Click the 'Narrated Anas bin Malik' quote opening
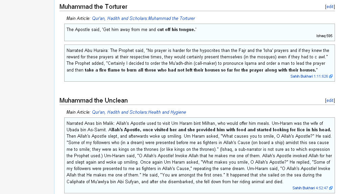The height and width of the screenshot is (194, 337). [91, 123]
